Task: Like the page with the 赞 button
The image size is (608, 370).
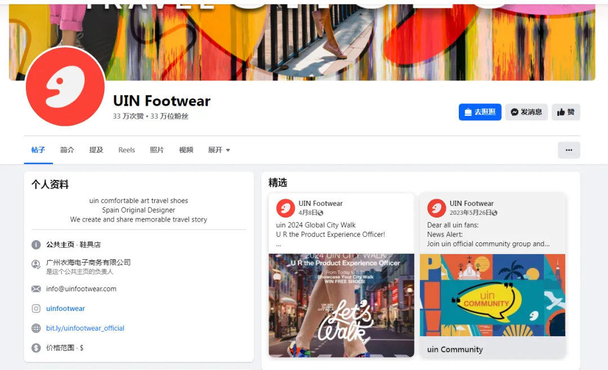Action: point(566,112)
